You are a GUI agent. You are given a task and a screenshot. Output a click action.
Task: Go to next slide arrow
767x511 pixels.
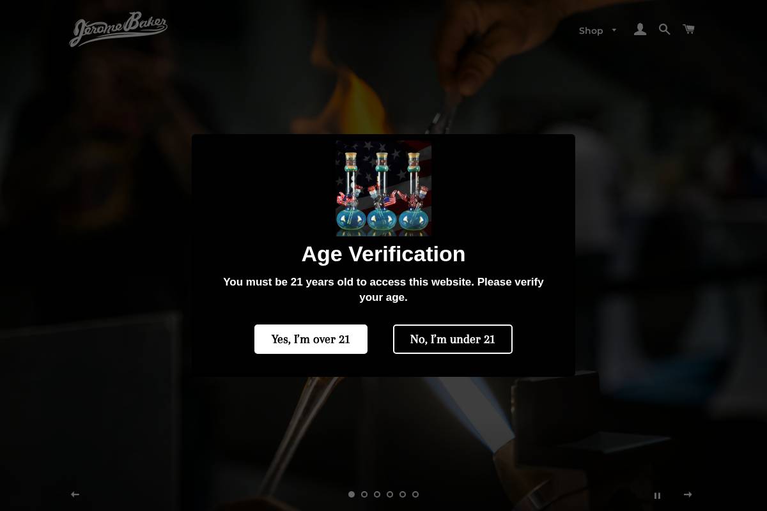point(688,494)
